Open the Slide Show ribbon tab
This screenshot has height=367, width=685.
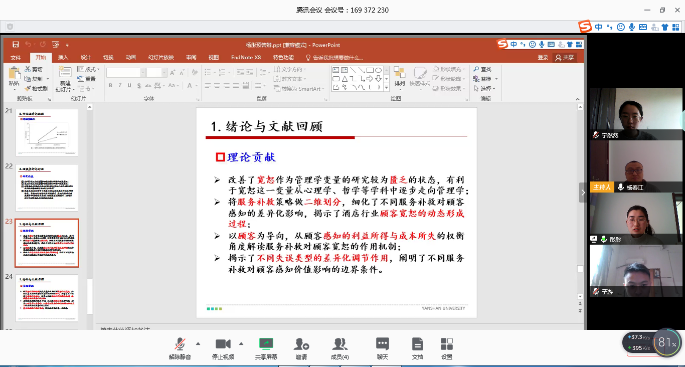tap(160, 58)
